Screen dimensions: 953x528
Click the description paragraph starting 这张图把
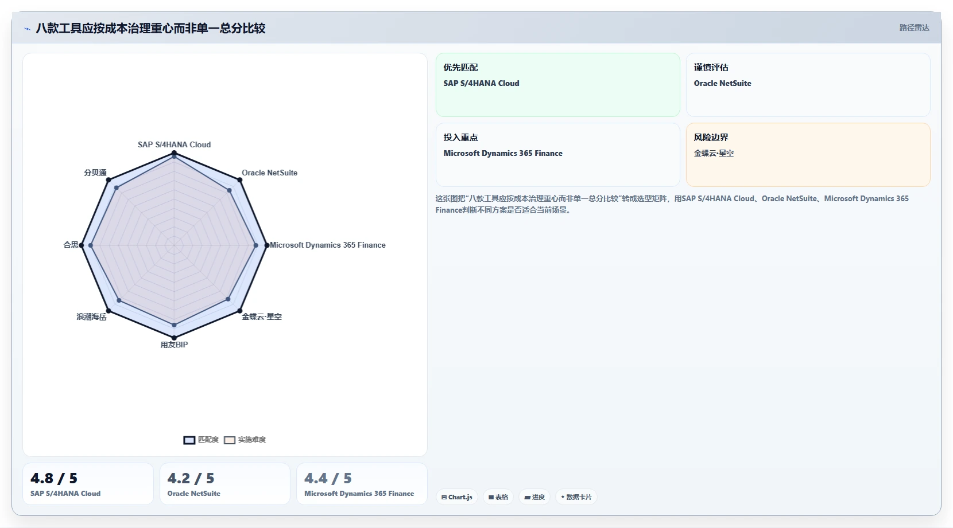coord(672,204)
